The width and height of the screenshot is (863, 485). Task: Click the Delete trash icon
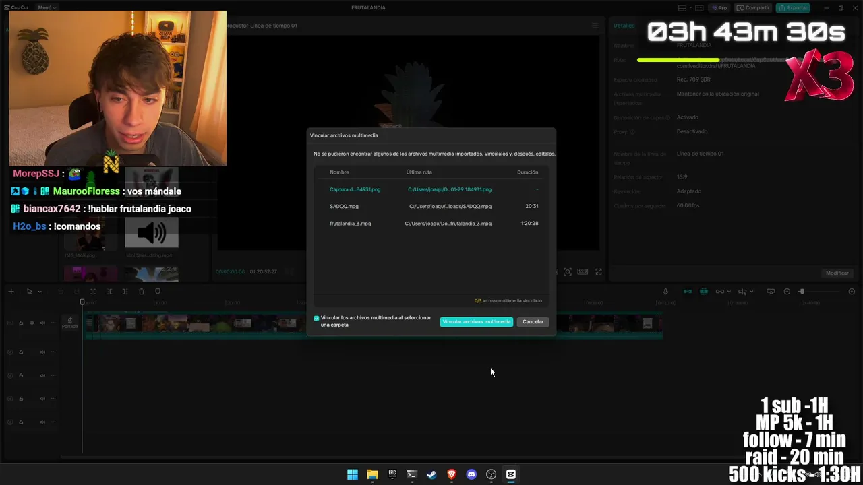(142, 292)
